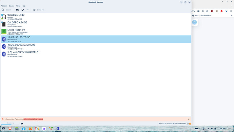Open the notes app taskbar icon
This screenshot has height=132, width=234.
[x=37, y=129]
